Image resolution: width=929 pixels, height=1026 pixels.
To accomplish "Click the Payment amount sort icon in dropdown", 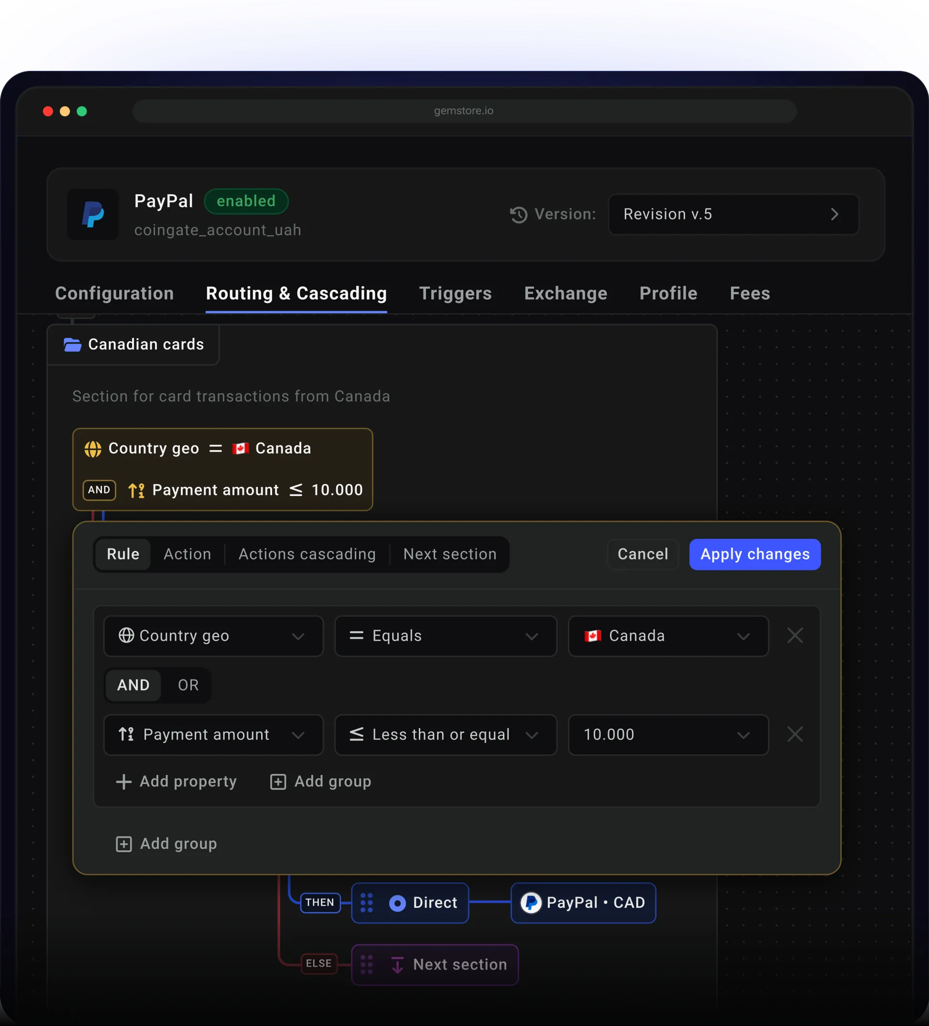I will point(126,734).
